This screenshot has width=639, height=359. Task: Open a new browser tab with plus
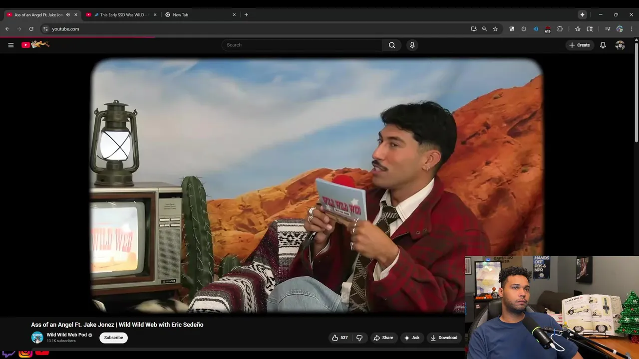246,14
